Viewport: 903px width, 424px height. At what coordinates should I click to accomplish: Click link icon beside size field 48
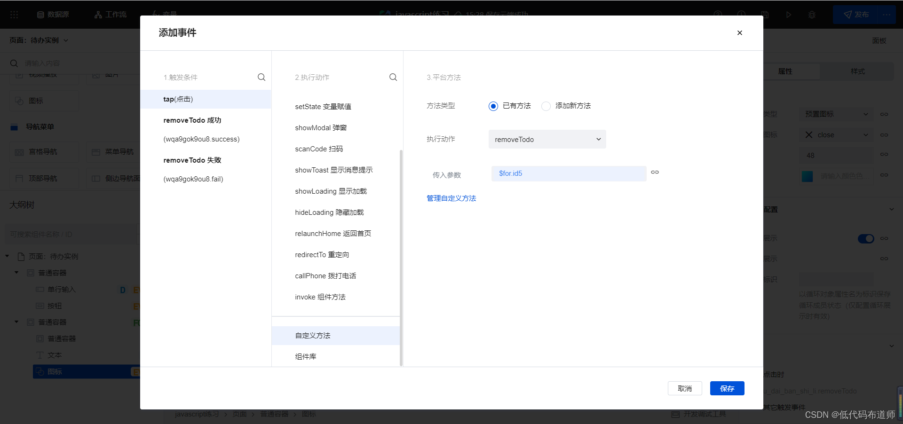pyautogui.click(x=884, y=154)
